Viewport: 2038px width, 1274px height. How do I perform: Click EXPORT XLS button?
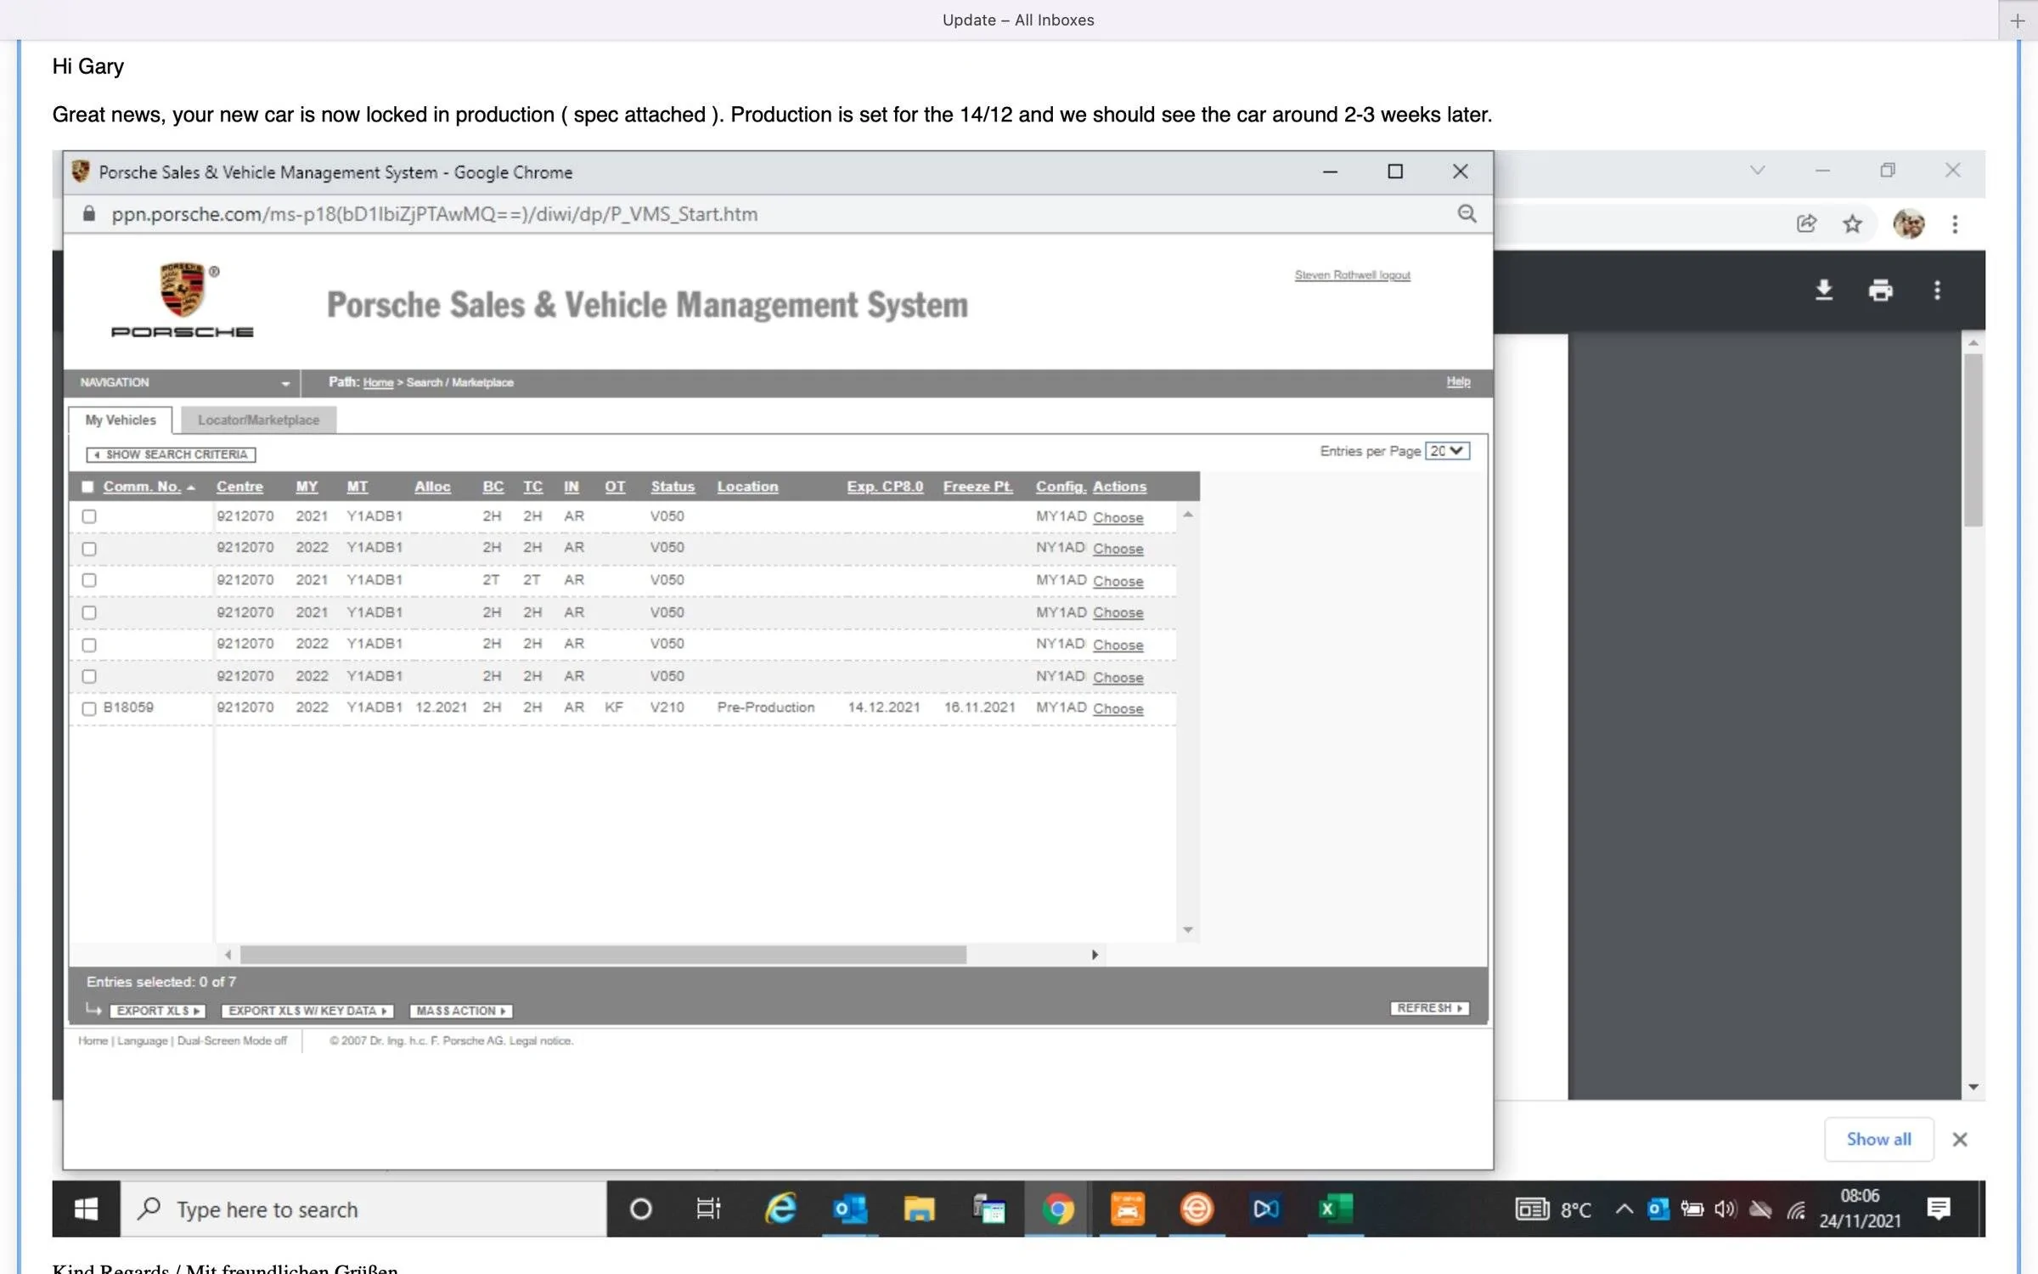click(x=158, y=1011)
